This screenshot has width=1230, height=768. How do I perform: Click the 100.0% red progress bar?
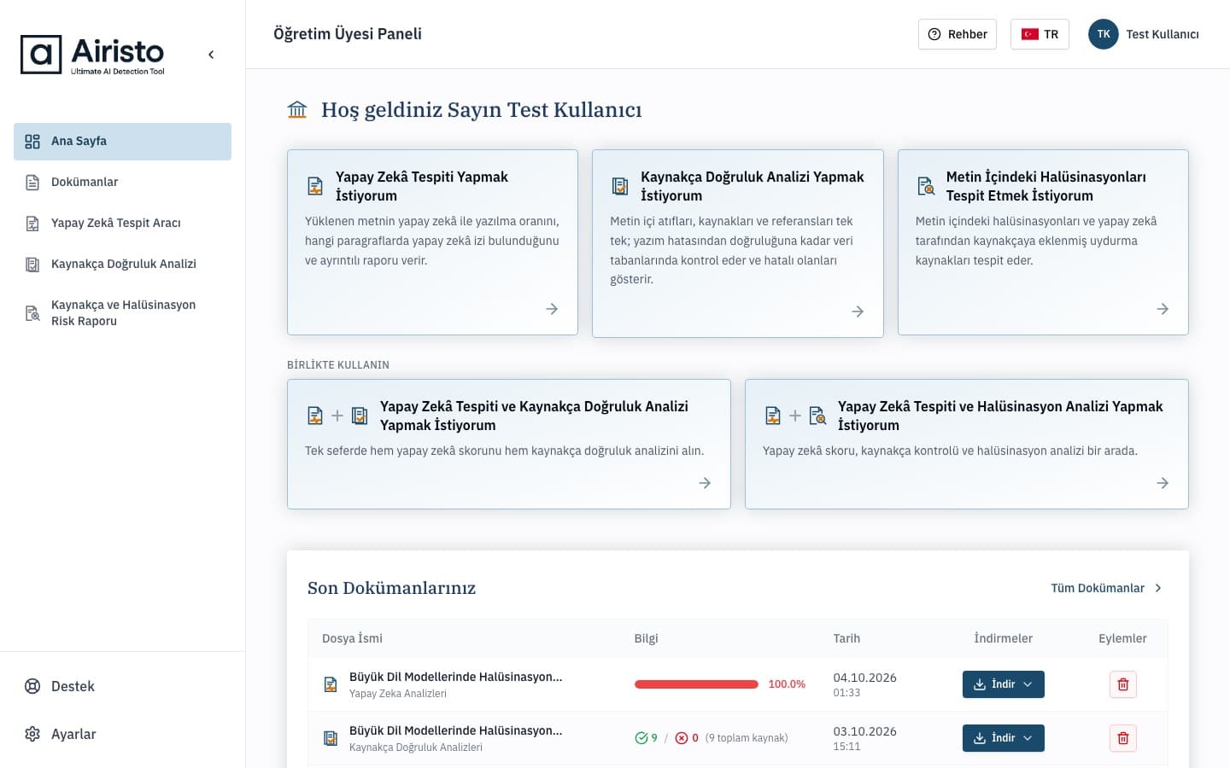pyautogui.click(x=696, y=684)
